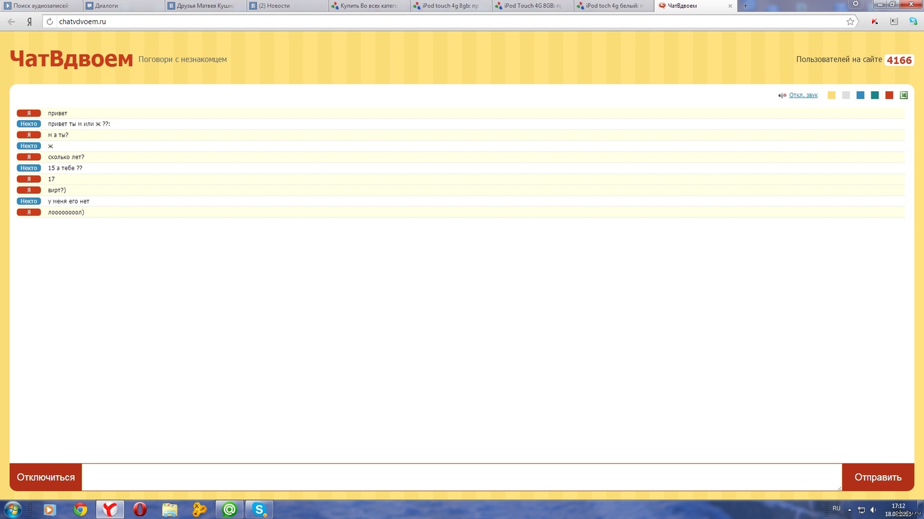Focus the chat message input box

point(462,477)
